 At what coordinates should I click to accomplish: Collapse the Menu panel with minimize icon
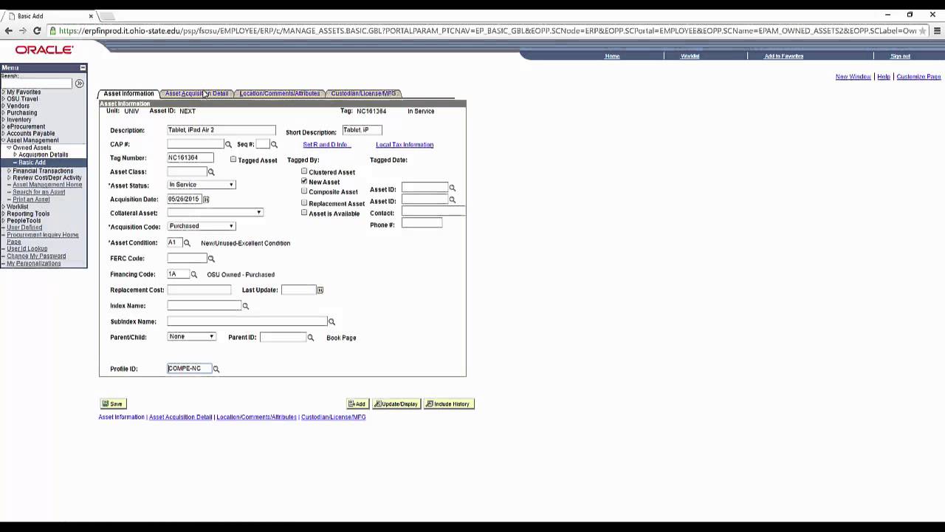coord(83,68)
